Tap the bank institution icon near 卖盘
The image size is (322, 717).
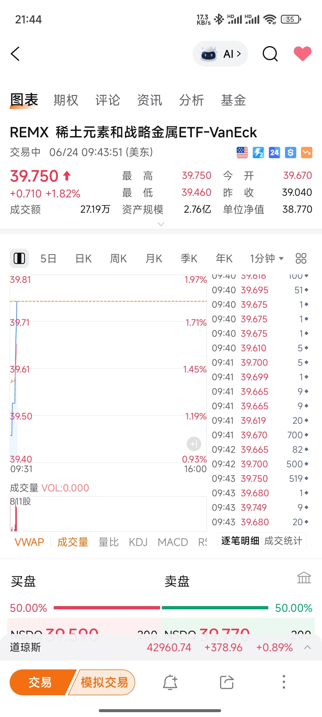point(304,578)
